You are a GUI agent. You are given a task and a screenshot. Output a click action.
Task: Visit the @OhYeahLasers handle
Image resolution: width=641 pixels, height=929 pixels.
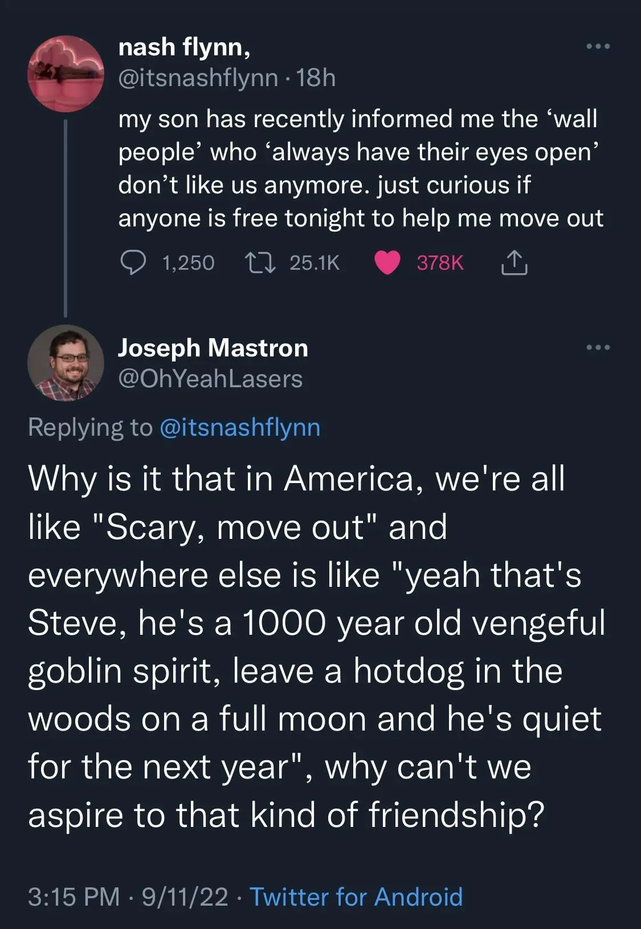(210, 379)
